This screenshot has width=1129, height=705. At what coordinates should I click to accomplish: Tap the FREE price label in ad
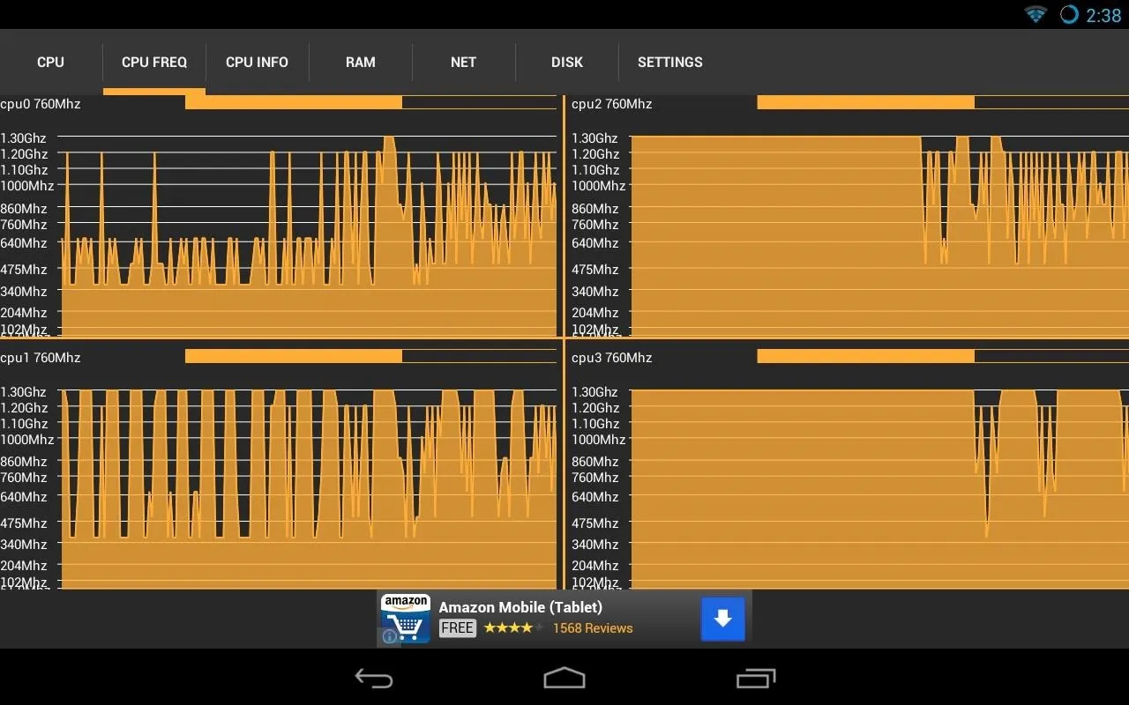pos(458,628)
